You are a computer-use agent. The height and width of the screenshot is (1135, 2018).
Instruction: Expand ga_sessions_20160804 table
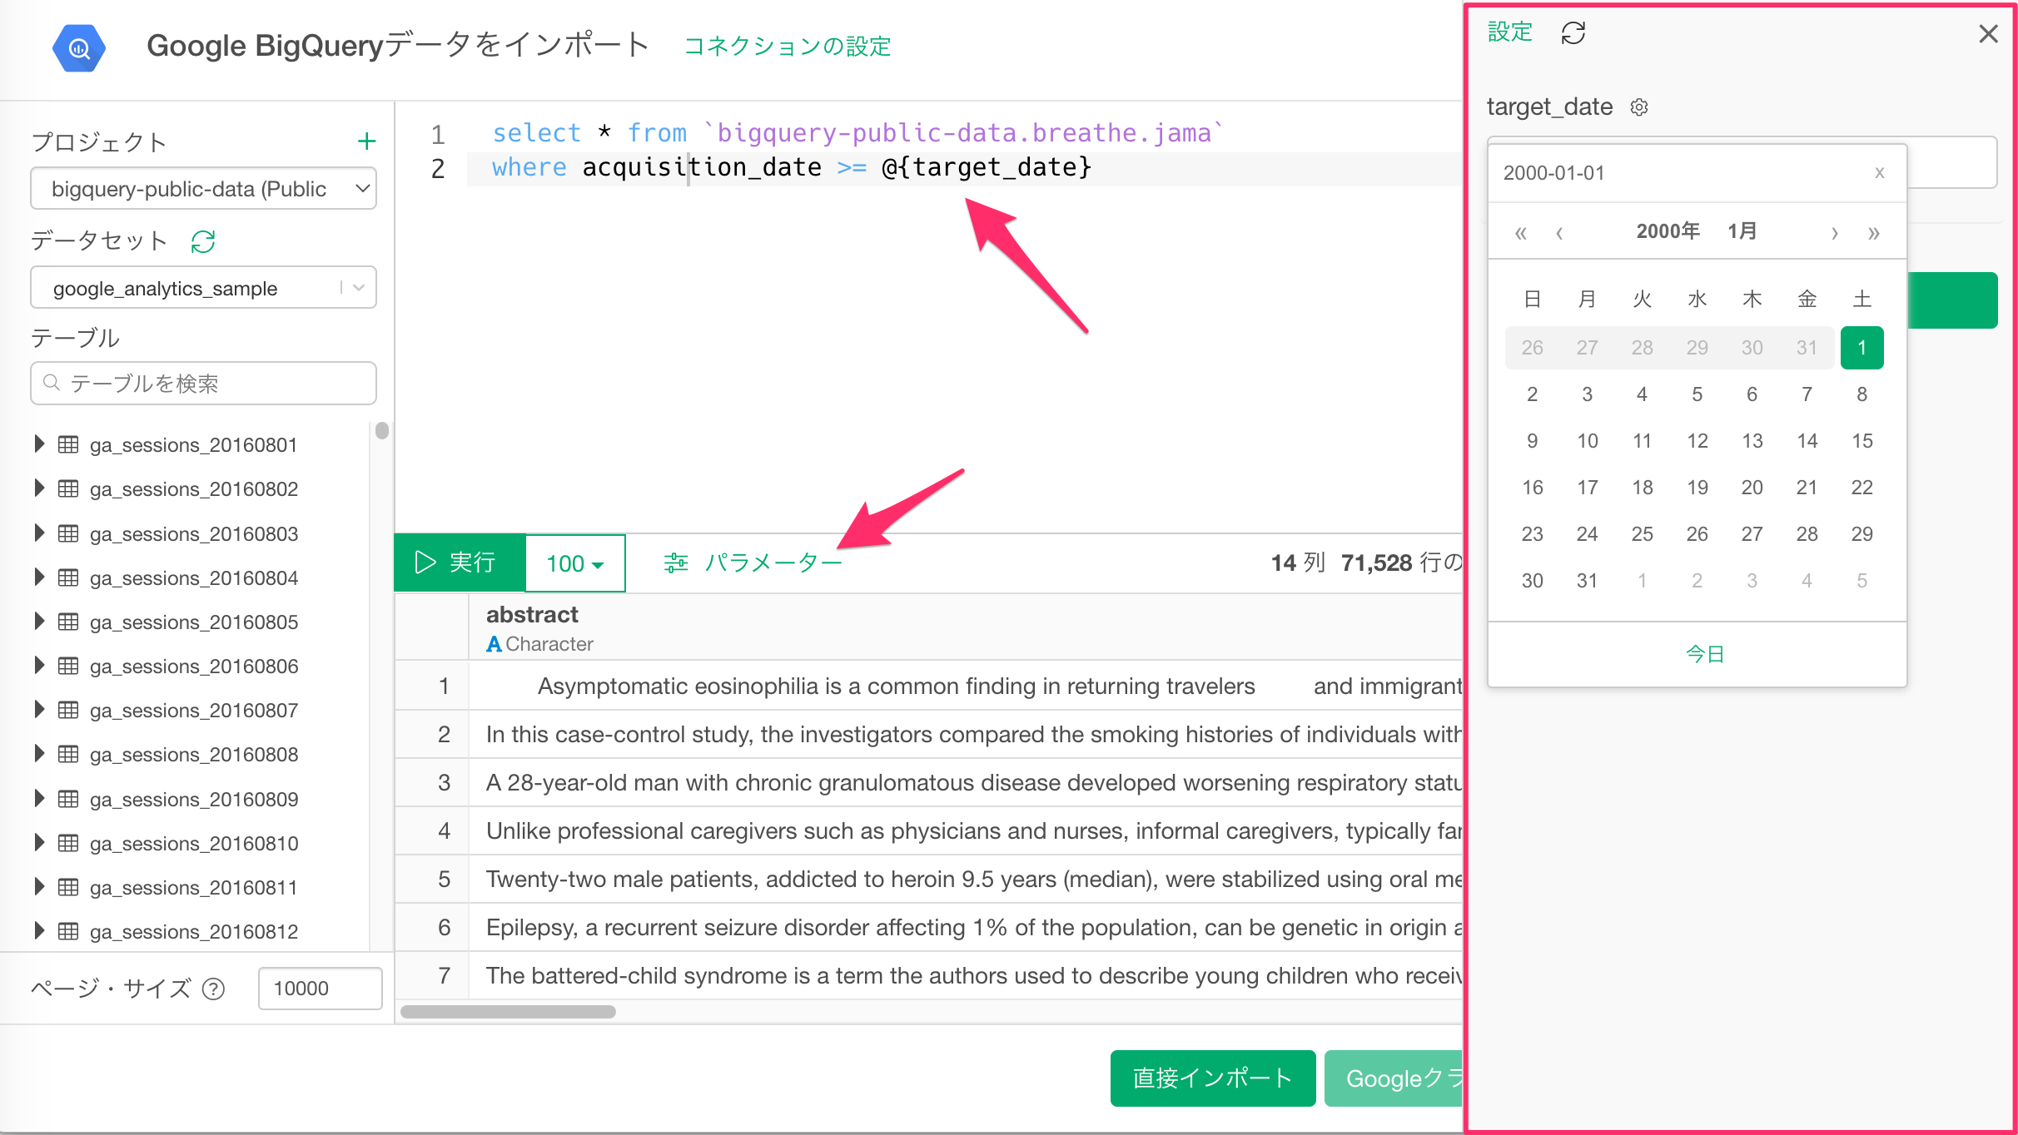tap(39, 577)
